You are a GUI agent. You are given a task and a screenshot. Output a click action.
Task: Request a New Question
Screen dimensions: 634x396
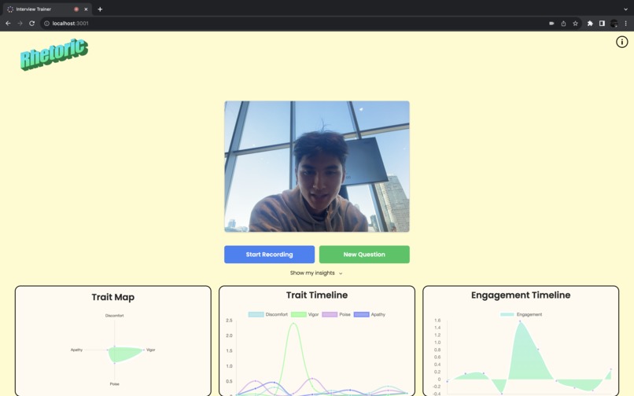click(x=364, y=255)
